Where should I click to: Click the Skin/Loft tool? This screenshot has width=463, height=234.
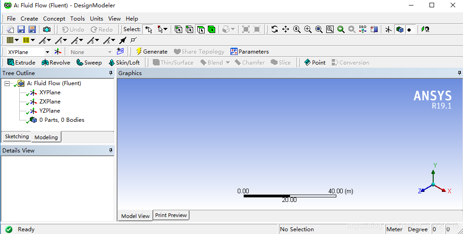point(124,62)
